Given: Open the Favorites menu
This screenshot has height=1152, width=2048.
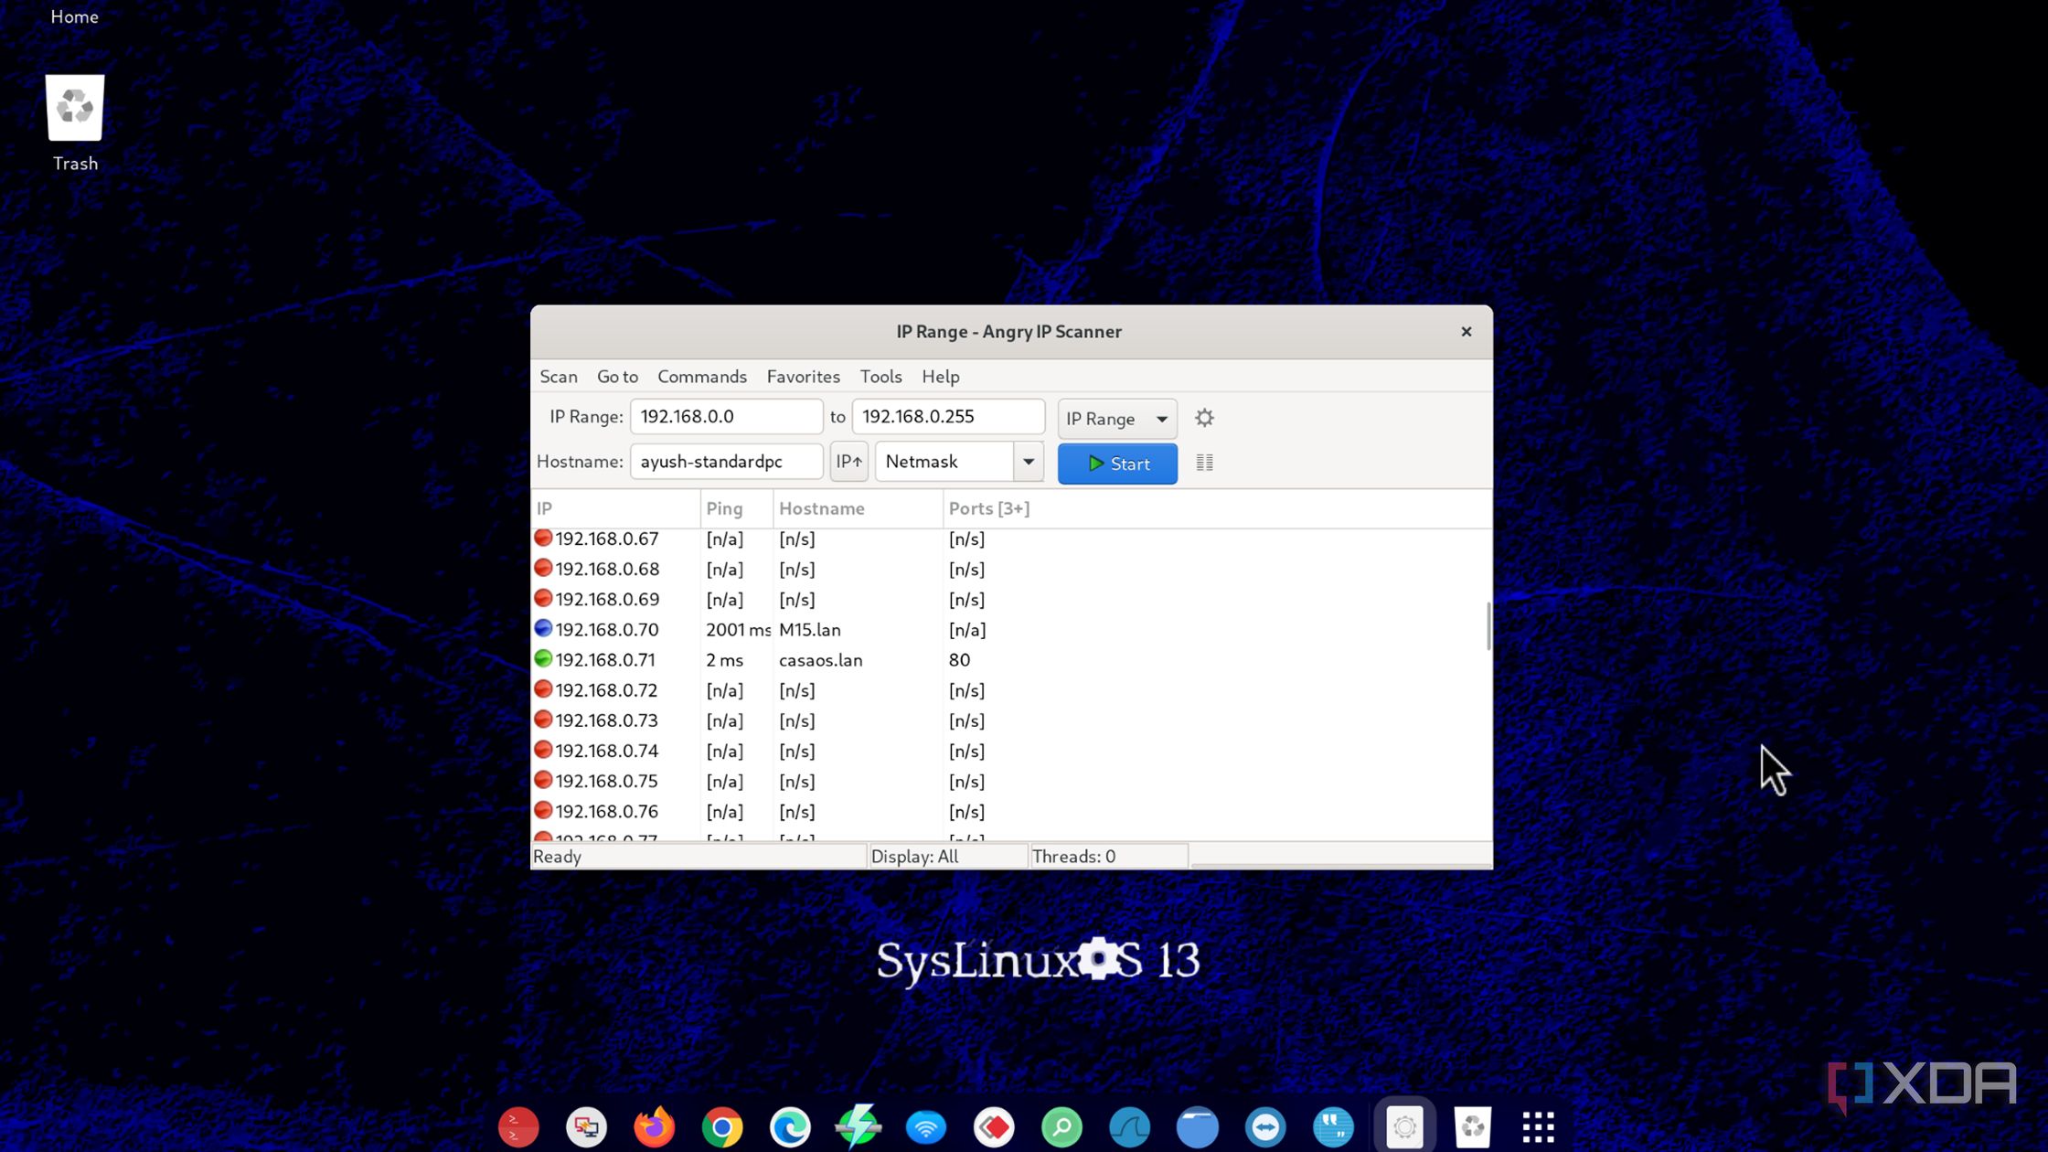Looking at the screenshot, I should pyautogui.click(x=803, y=377).
